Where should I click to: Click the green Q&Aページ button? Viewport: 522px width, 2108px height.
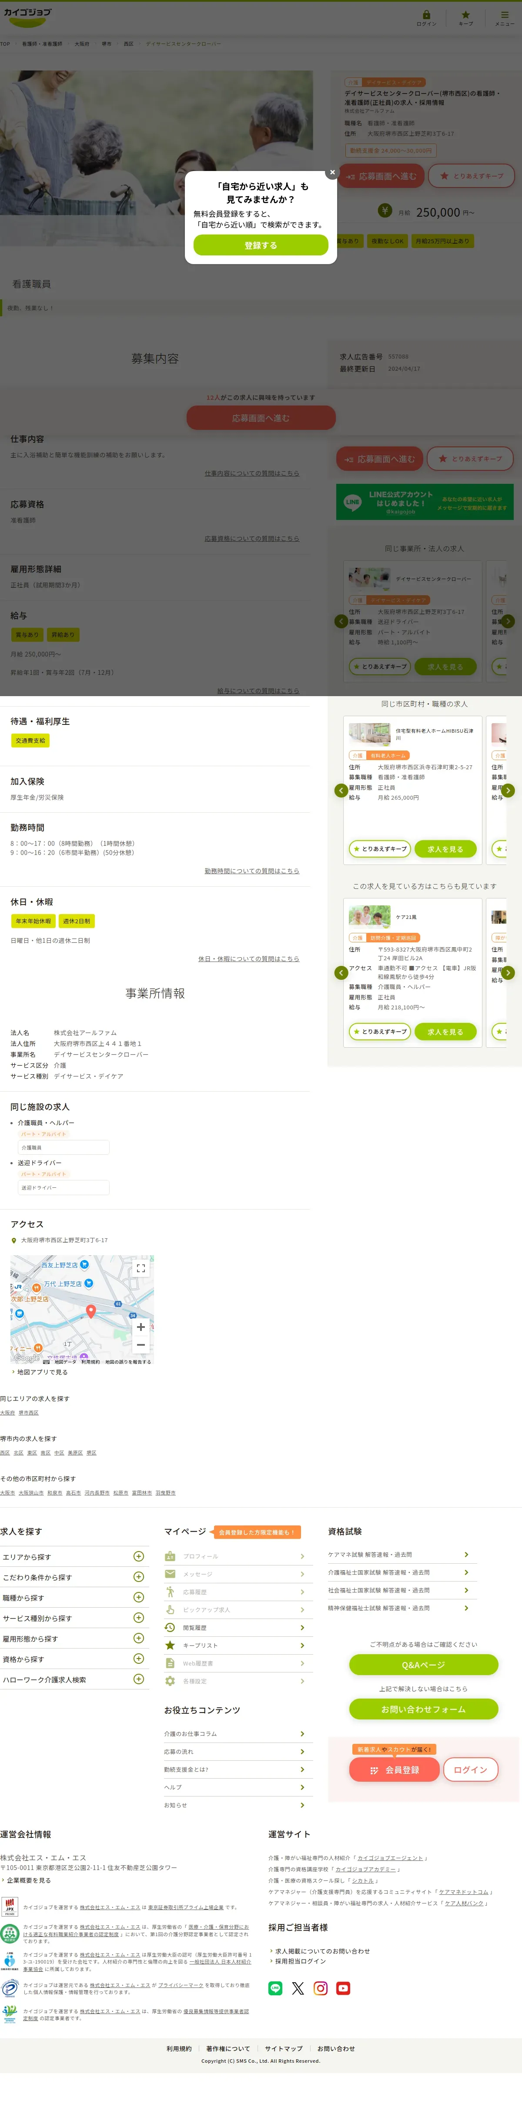point(424,1665)
